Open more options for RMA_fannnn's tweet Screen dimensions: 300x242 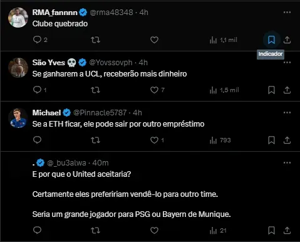pyautogui.click(x=287, y=13)
